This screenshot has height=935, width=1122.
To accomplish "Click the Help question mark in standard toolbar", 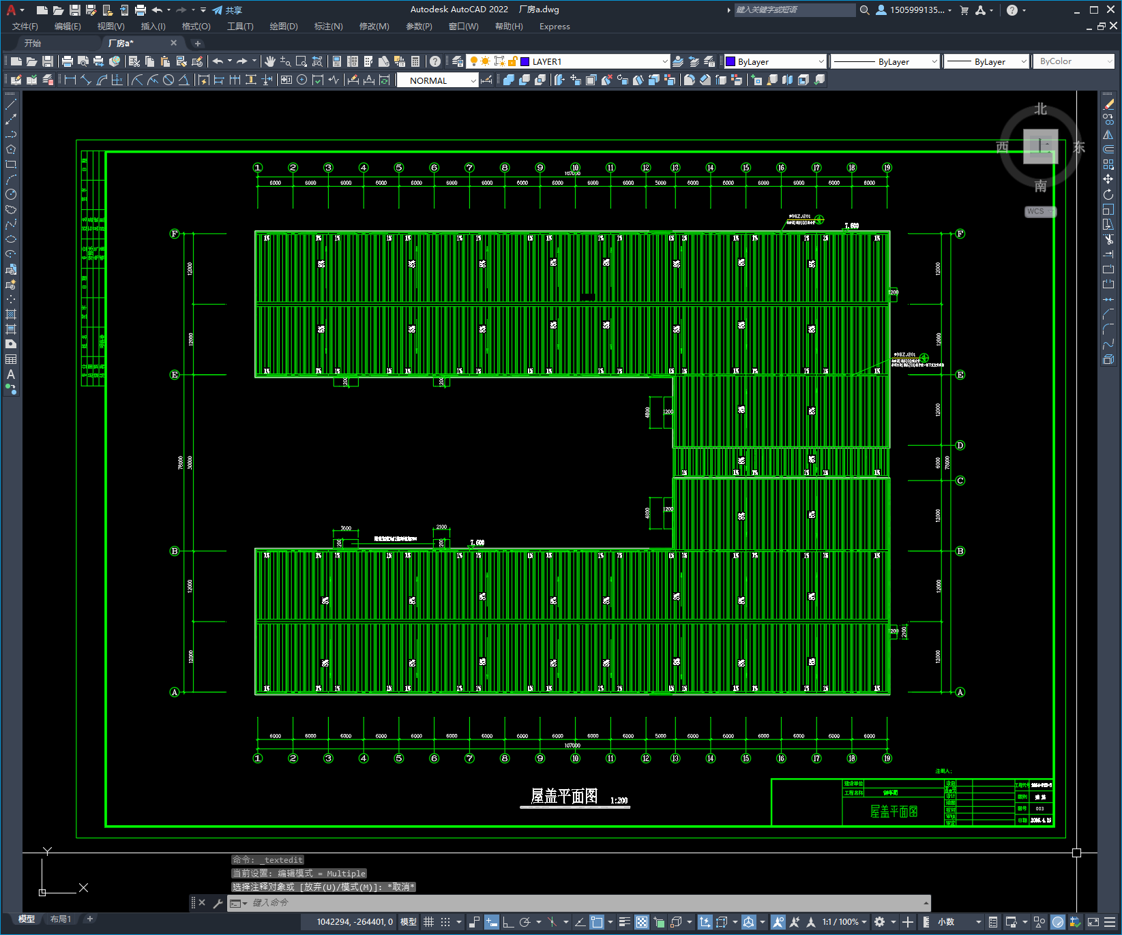I will [x=435, y=61].
